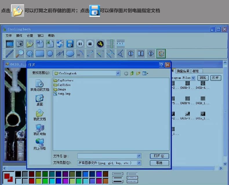Expand the 查找范围 folder dropdown
The width and height of the screenshot is (229, 185).
(118, 74)
